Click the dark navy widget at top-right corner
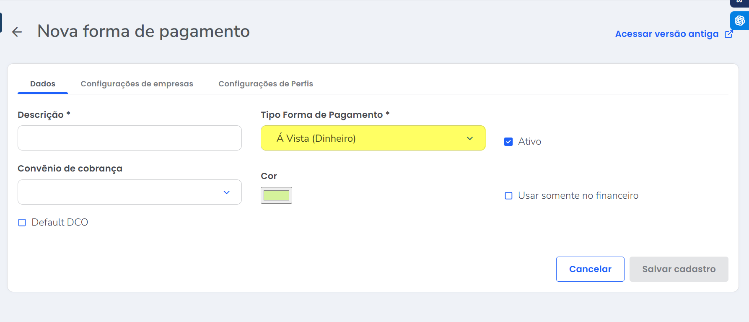 pos(739,3)
